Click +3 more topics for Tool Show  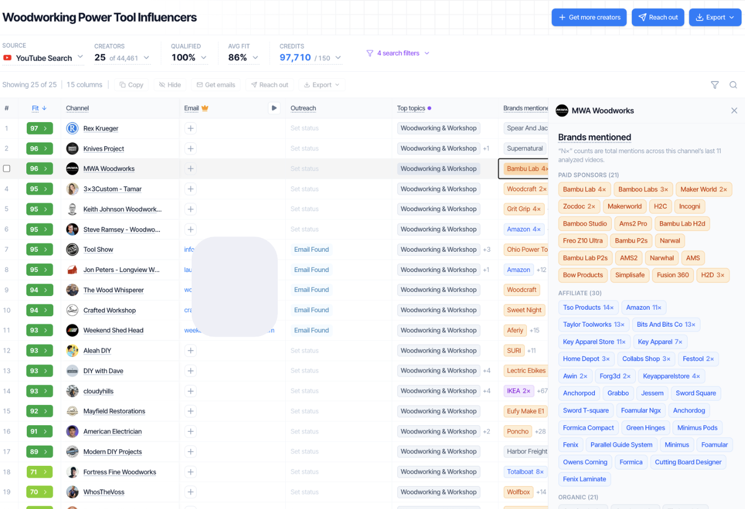coord(486,250)
